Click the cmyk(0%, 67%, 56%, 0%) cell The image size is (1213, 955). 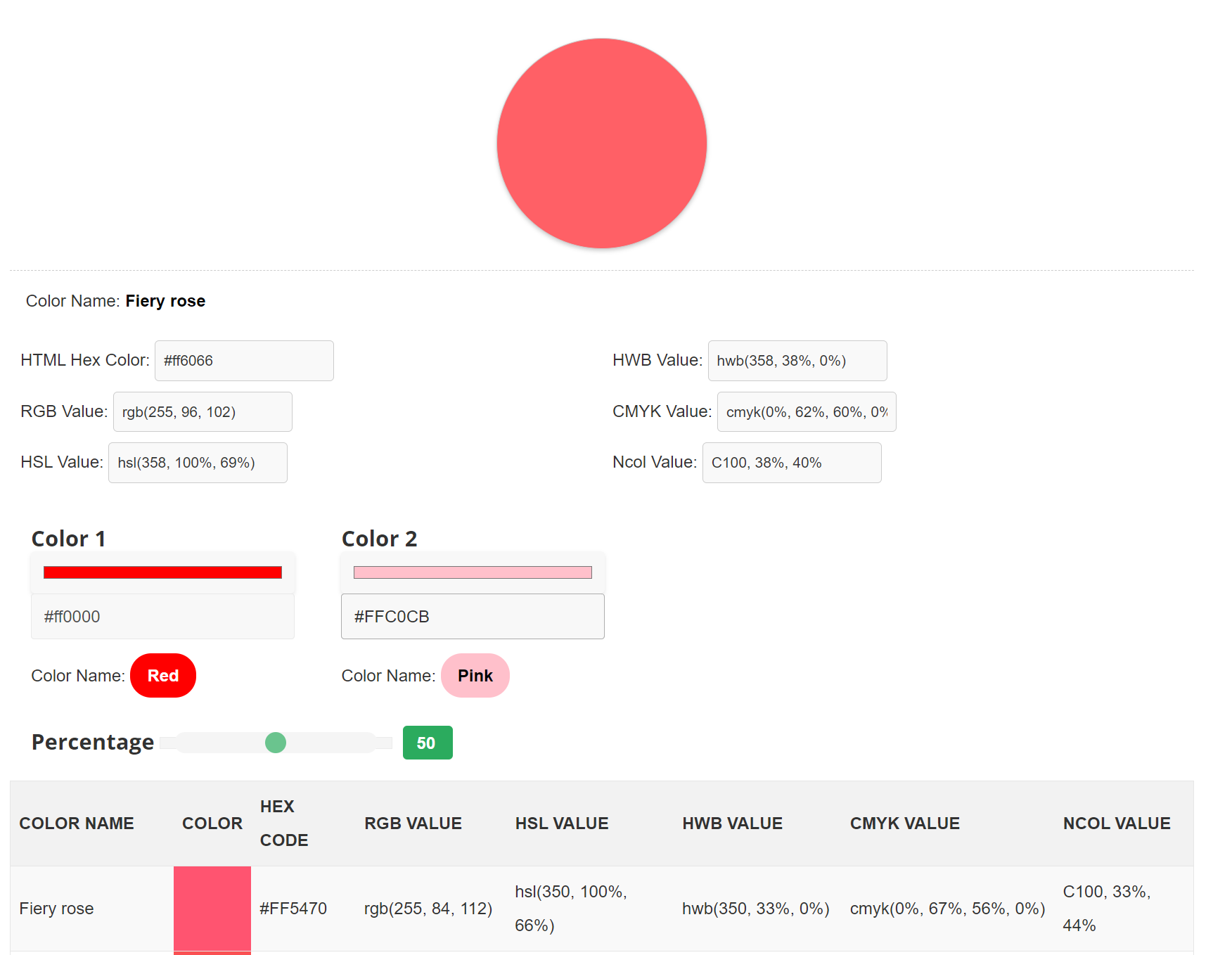[948, 909]
